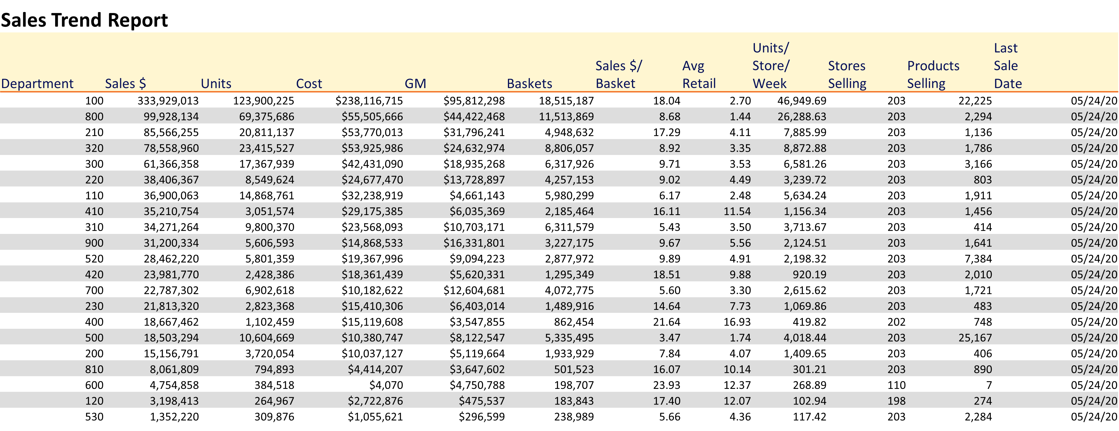The image size is (1119, 431).
Task: Click department 100 cell
Action: 94,101
